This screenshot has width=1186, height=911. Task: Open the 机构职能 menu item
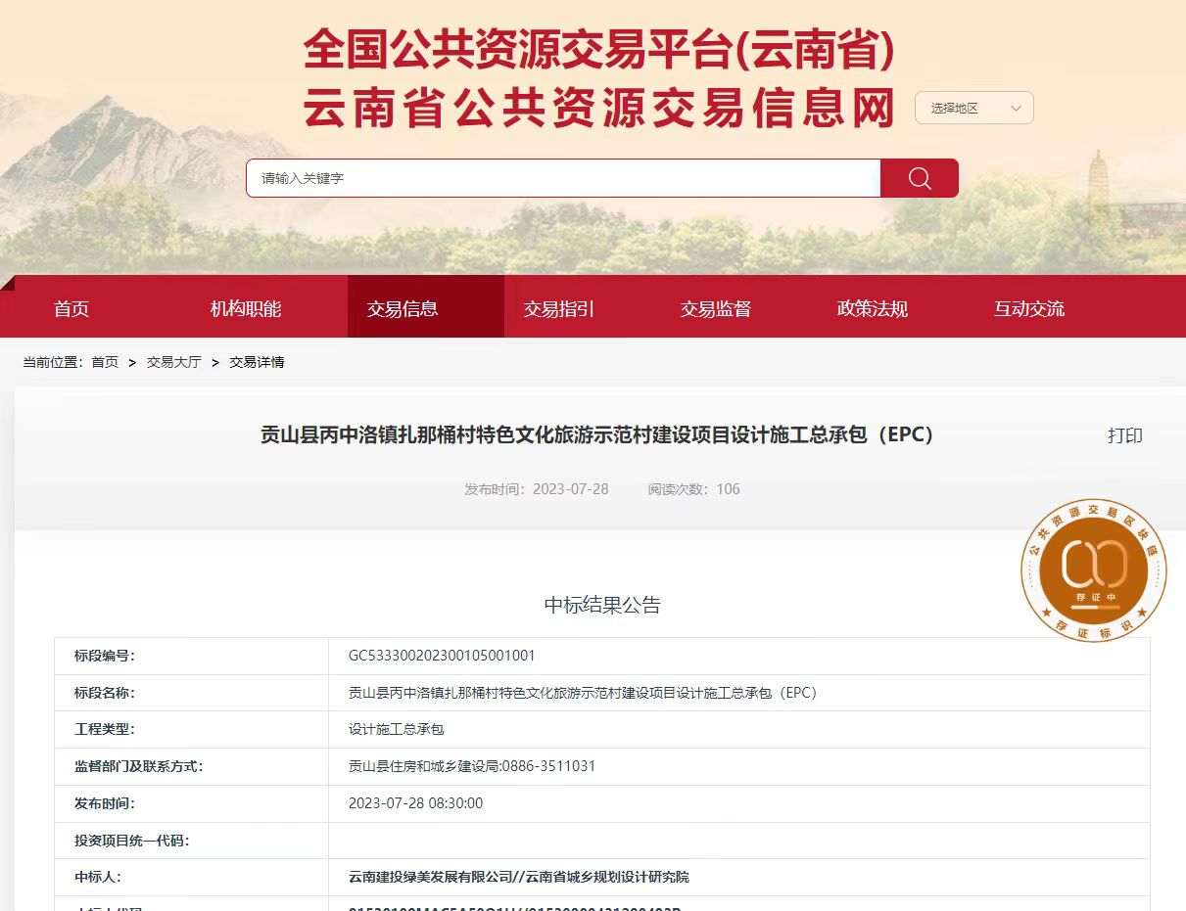[246, 309]
